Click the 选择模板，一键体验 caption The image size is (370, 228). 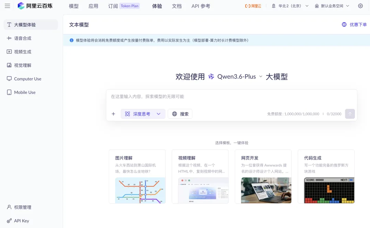[x=232, y=143]
